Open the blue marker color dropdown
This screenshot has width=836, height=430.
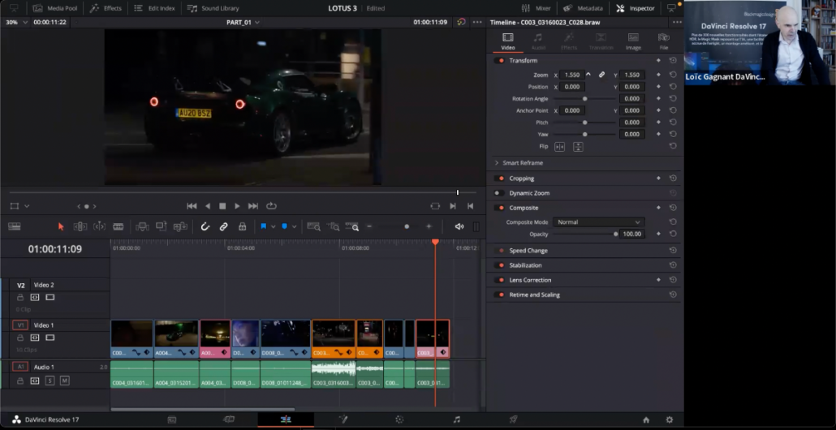pyautogui.click(x=294, y=226)
